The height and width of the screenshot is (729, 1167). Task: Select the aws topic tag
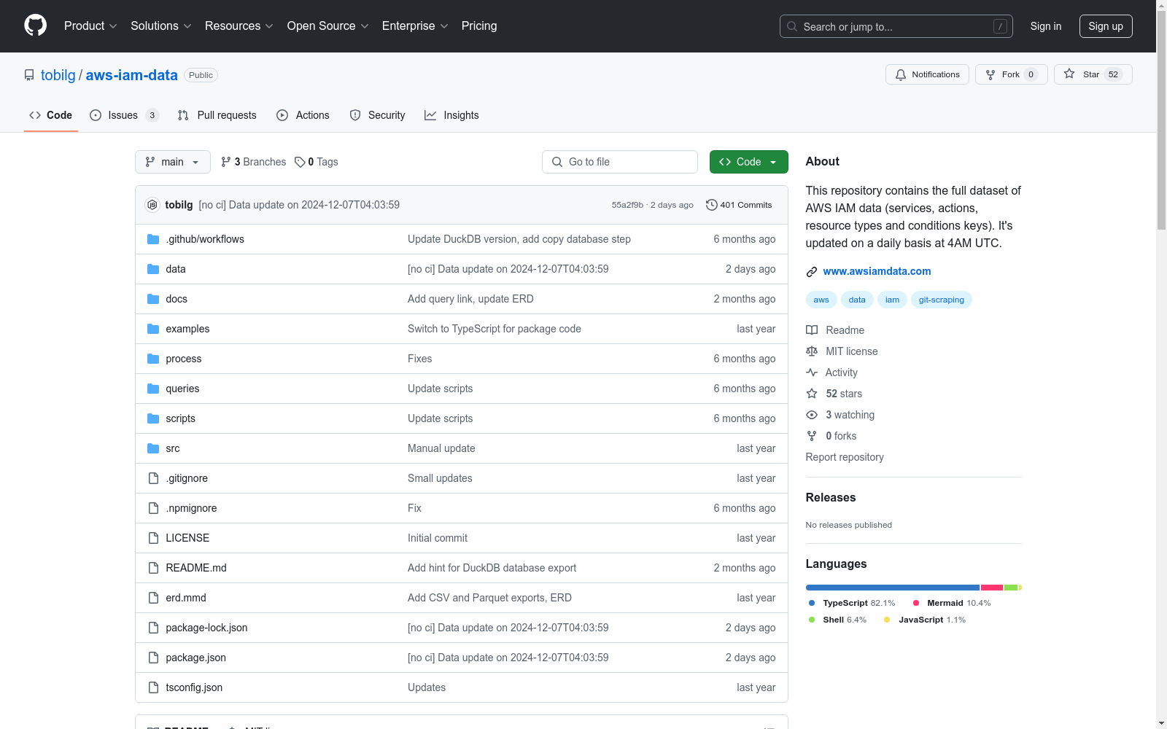(821, 300)
